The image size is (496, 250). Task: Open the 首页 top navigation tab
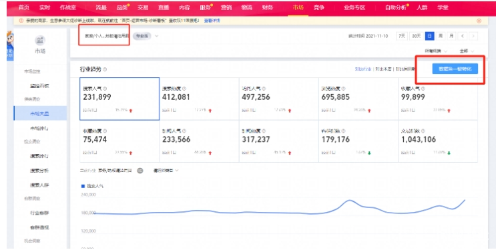pos(24,7)
